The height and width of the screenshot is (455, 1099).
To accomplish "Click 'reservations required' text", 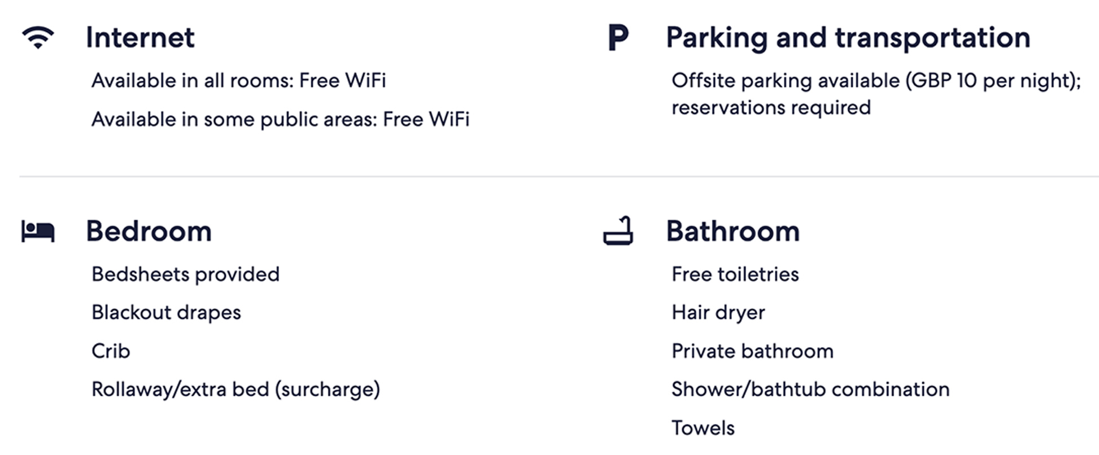I will tap(771, 108).
